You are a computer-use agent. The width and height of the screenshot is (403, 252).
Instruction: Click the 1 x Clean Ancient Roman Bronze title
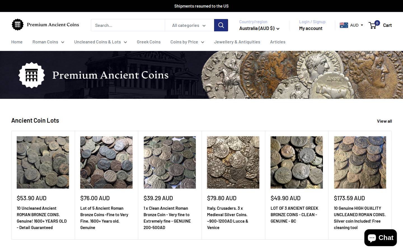point(167,218)
